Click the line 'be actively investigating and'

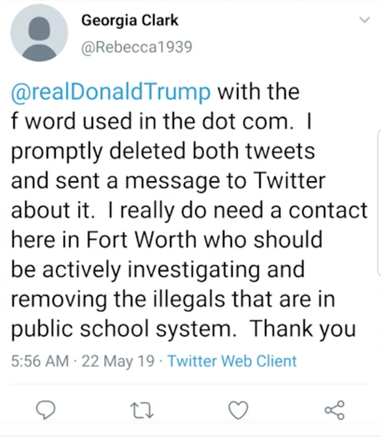[x=158, y=269]
